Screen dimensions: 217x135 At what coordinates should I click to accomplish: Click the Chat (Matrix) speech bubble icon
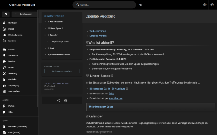tap(4, 132)
